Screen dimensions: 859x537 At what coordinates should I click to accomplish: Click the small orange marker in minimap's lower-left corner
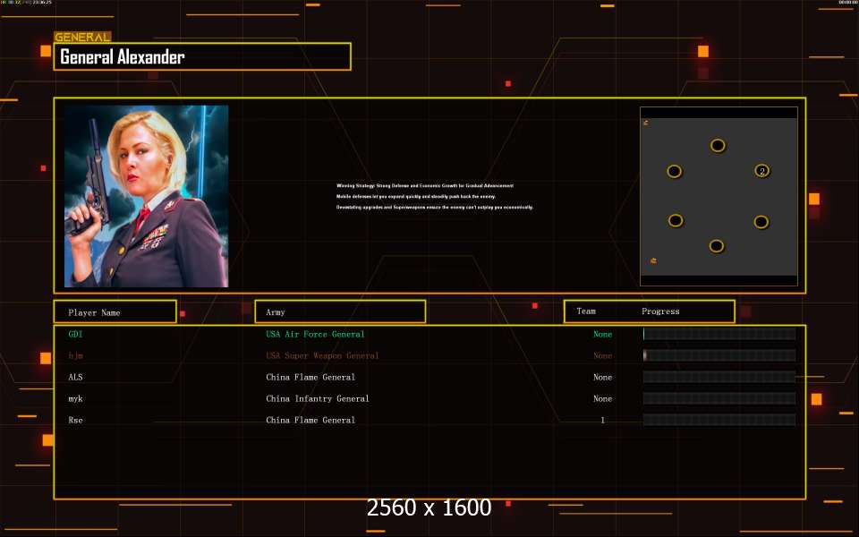(653, 260)
